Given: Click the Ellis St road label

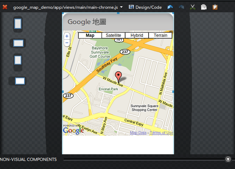Looking at the screenshot, I should 69,52.
